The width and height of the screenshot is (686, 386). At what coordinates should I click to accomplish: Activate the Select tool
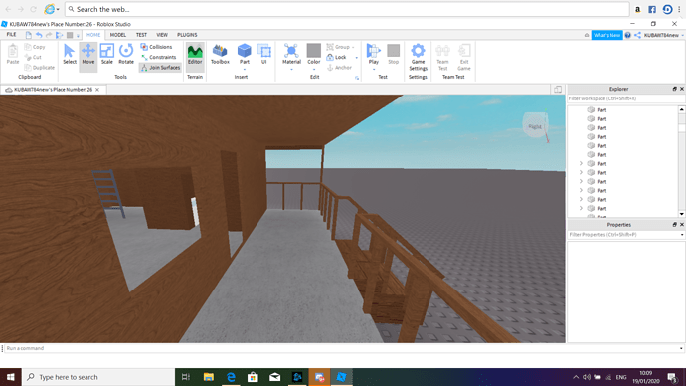pyautogui.click(x=70, y=55)
